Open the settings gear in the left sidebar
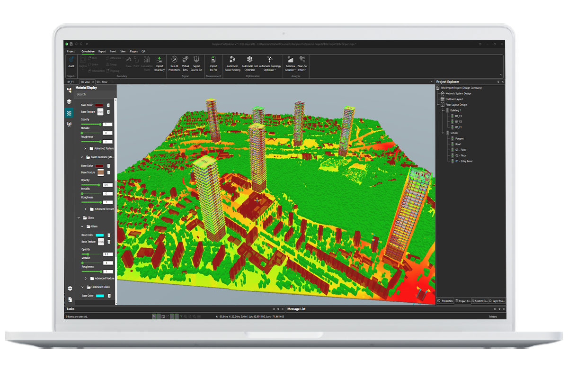The width and height of the screenshot is (568, 371). click(x=70, y=288)
